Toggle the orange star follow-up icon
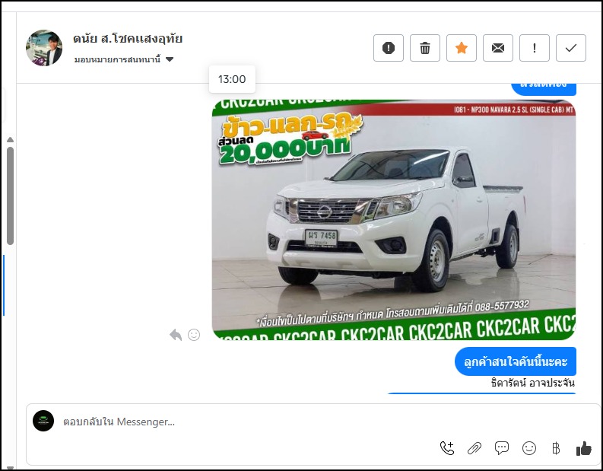Screen dimensions: 603x471 [462, 48]
